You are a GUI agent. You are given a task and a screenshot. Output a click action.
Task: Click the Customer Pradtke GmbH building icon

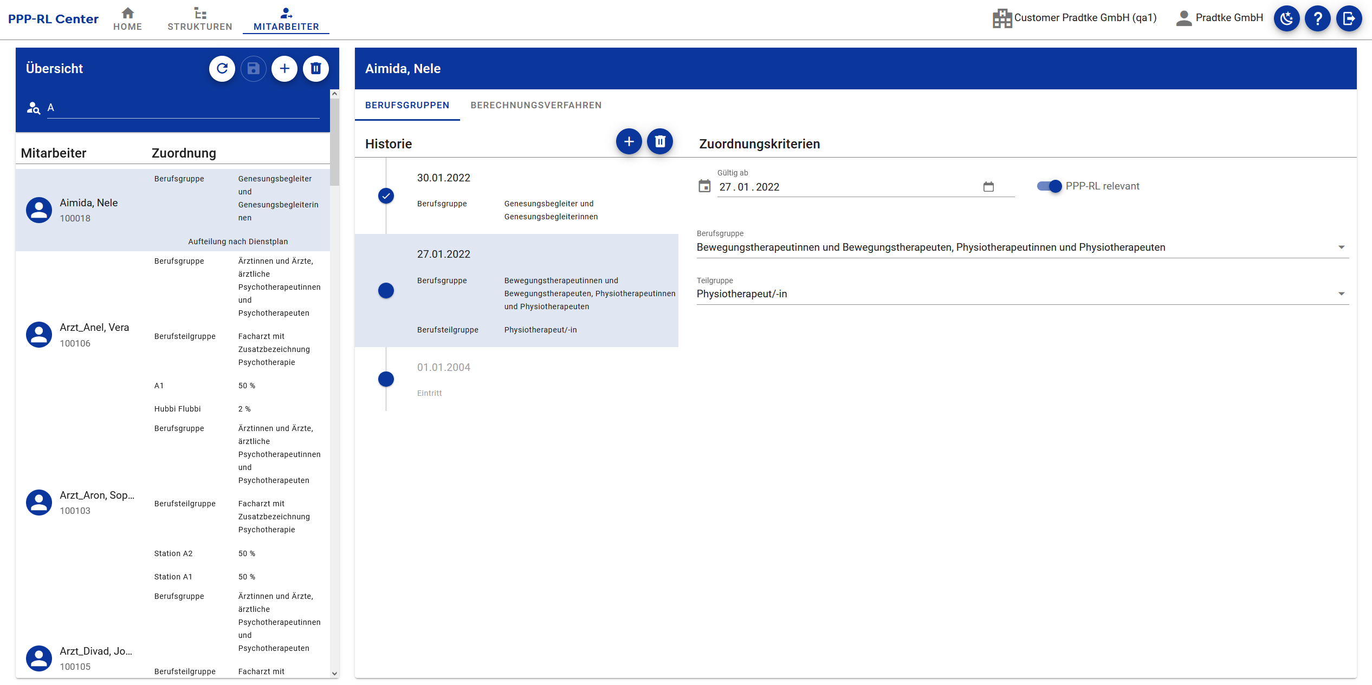pos(1002,18)
